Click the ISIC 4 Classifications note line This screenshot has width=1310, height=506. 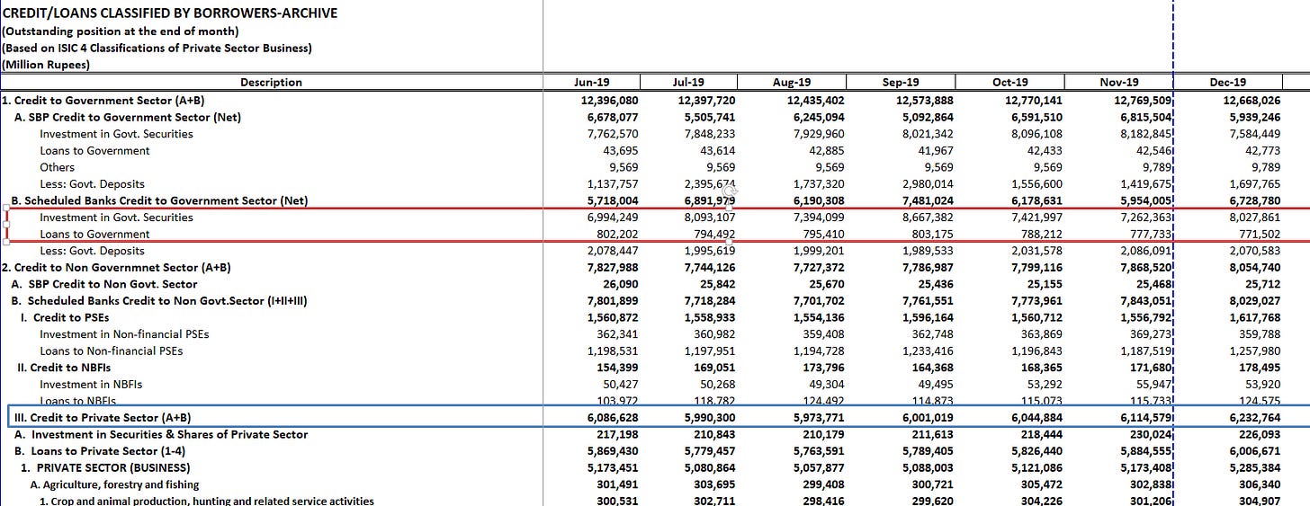point(157,48)
